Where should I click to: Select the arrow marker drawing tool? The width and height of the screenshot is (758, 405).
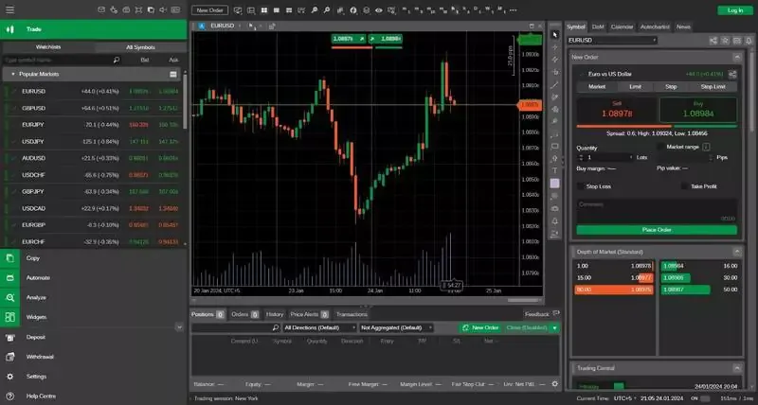(555, 158)
